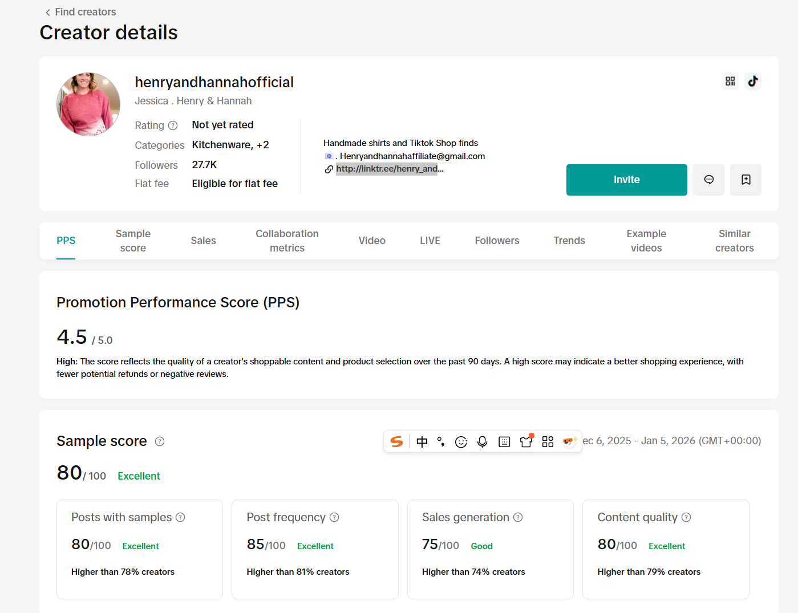Viewport: 798px width, 613px height.
Task: Open the Sogou toolbox grid menu
Action: (548, 442)
